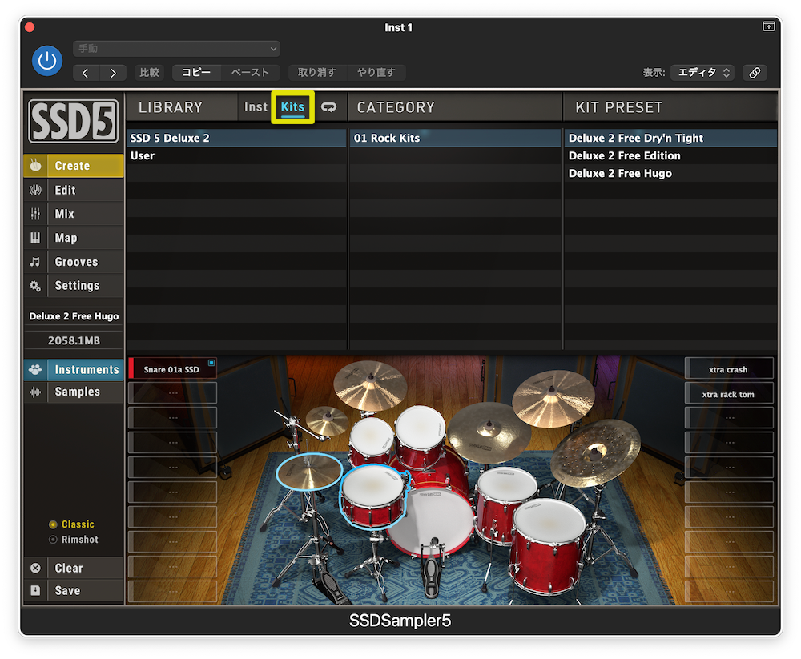Open the 表示 エディタ view dropdown

[x=702, y=72]
